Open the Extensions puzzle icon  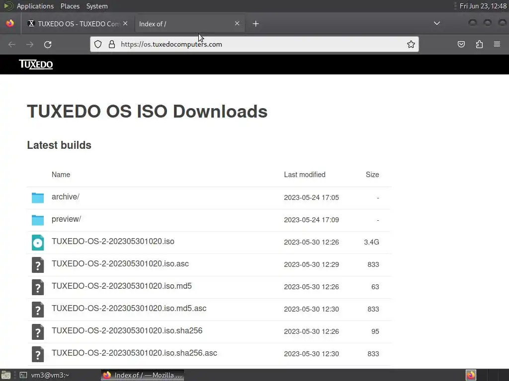tap(479, 44)
